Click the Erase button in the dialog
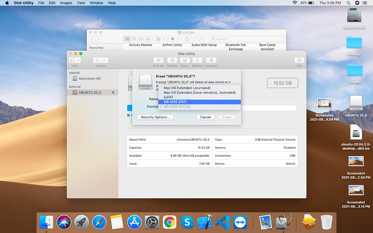Image resolution: width=373 pixels, height=233 pixels. [x=227, y=117]
